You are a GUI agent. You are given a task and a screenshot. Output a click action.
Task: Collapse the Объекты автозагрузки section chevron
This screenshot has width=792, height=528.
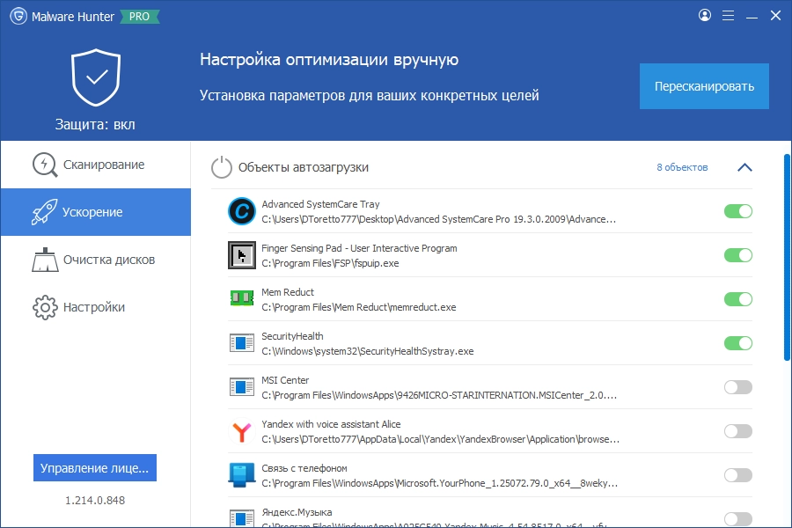[x=744, y=167]
